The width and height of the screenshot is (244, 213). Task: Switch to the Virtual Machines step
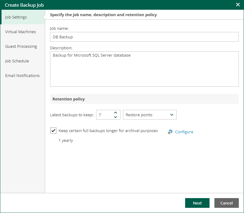[x=20, y=32]
